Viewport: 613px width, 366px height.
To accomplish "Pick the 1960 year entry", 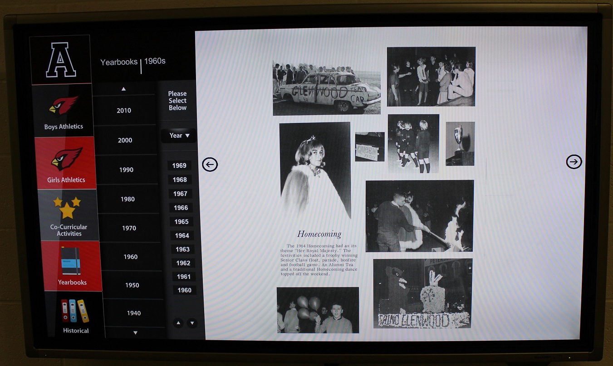I will (184, 290).
